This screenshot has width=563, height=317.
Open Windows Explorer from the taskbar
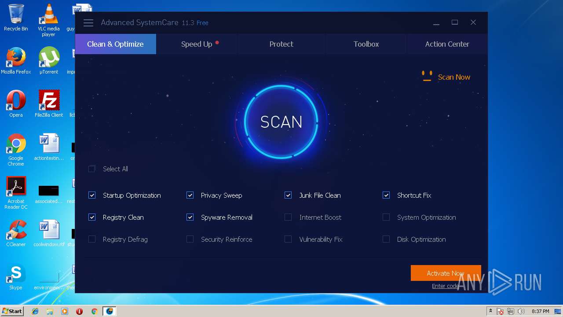(50, 311)
